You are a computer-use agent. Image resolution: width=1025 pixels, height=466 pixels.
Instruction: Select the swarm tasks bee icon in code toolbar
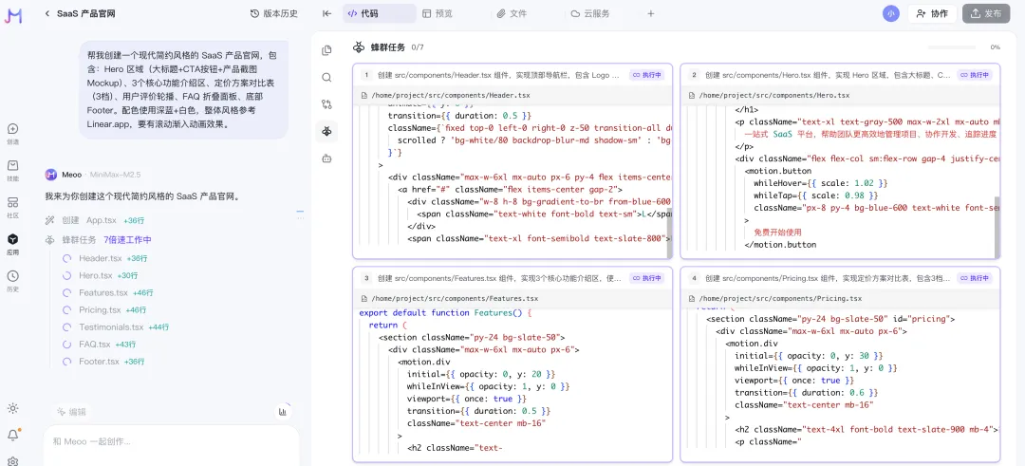coord(326,131)
